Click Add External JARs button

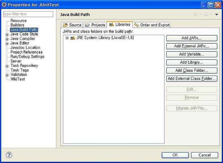pos(192,46)
